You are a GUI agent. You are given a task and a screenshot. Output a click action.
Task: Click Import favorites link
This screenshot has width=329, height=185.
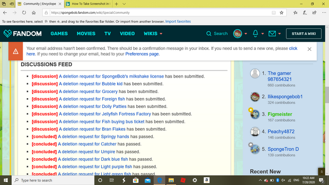click(178, 22)
